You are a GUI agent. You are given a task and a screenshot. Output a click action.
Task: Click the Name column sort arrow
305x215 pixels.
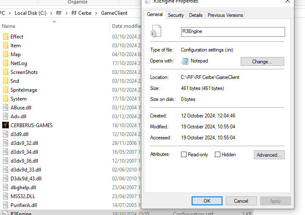click(x=54, y=21)
